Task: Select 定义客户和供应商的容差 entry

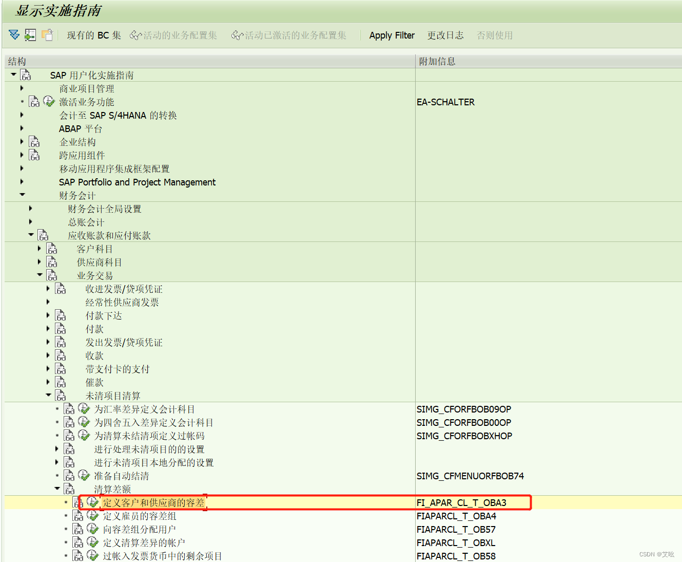Action: tap(153, 502)
